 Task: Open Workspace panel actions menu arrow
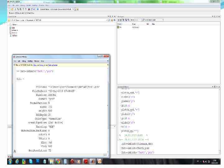[213, 16]
